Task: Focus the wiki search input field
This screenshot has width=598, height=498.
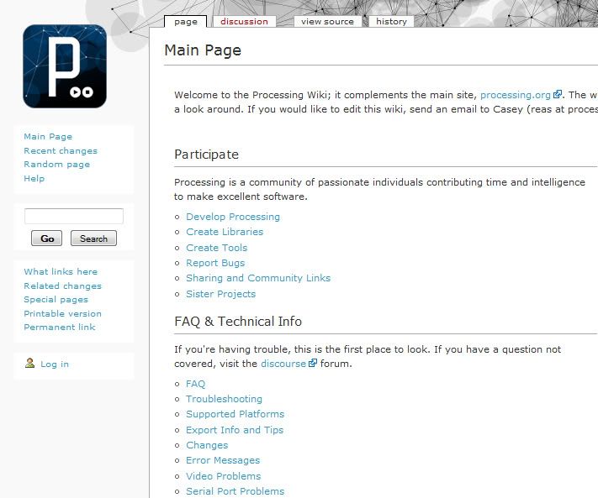Action: pos(74,216)
